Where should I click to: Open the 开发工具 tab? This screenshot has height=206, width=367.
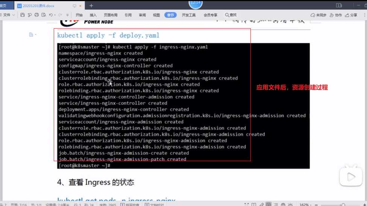pos(189,15)
